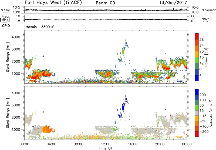
Task: Click the '16:00' time axis tick
Action: 133,144
